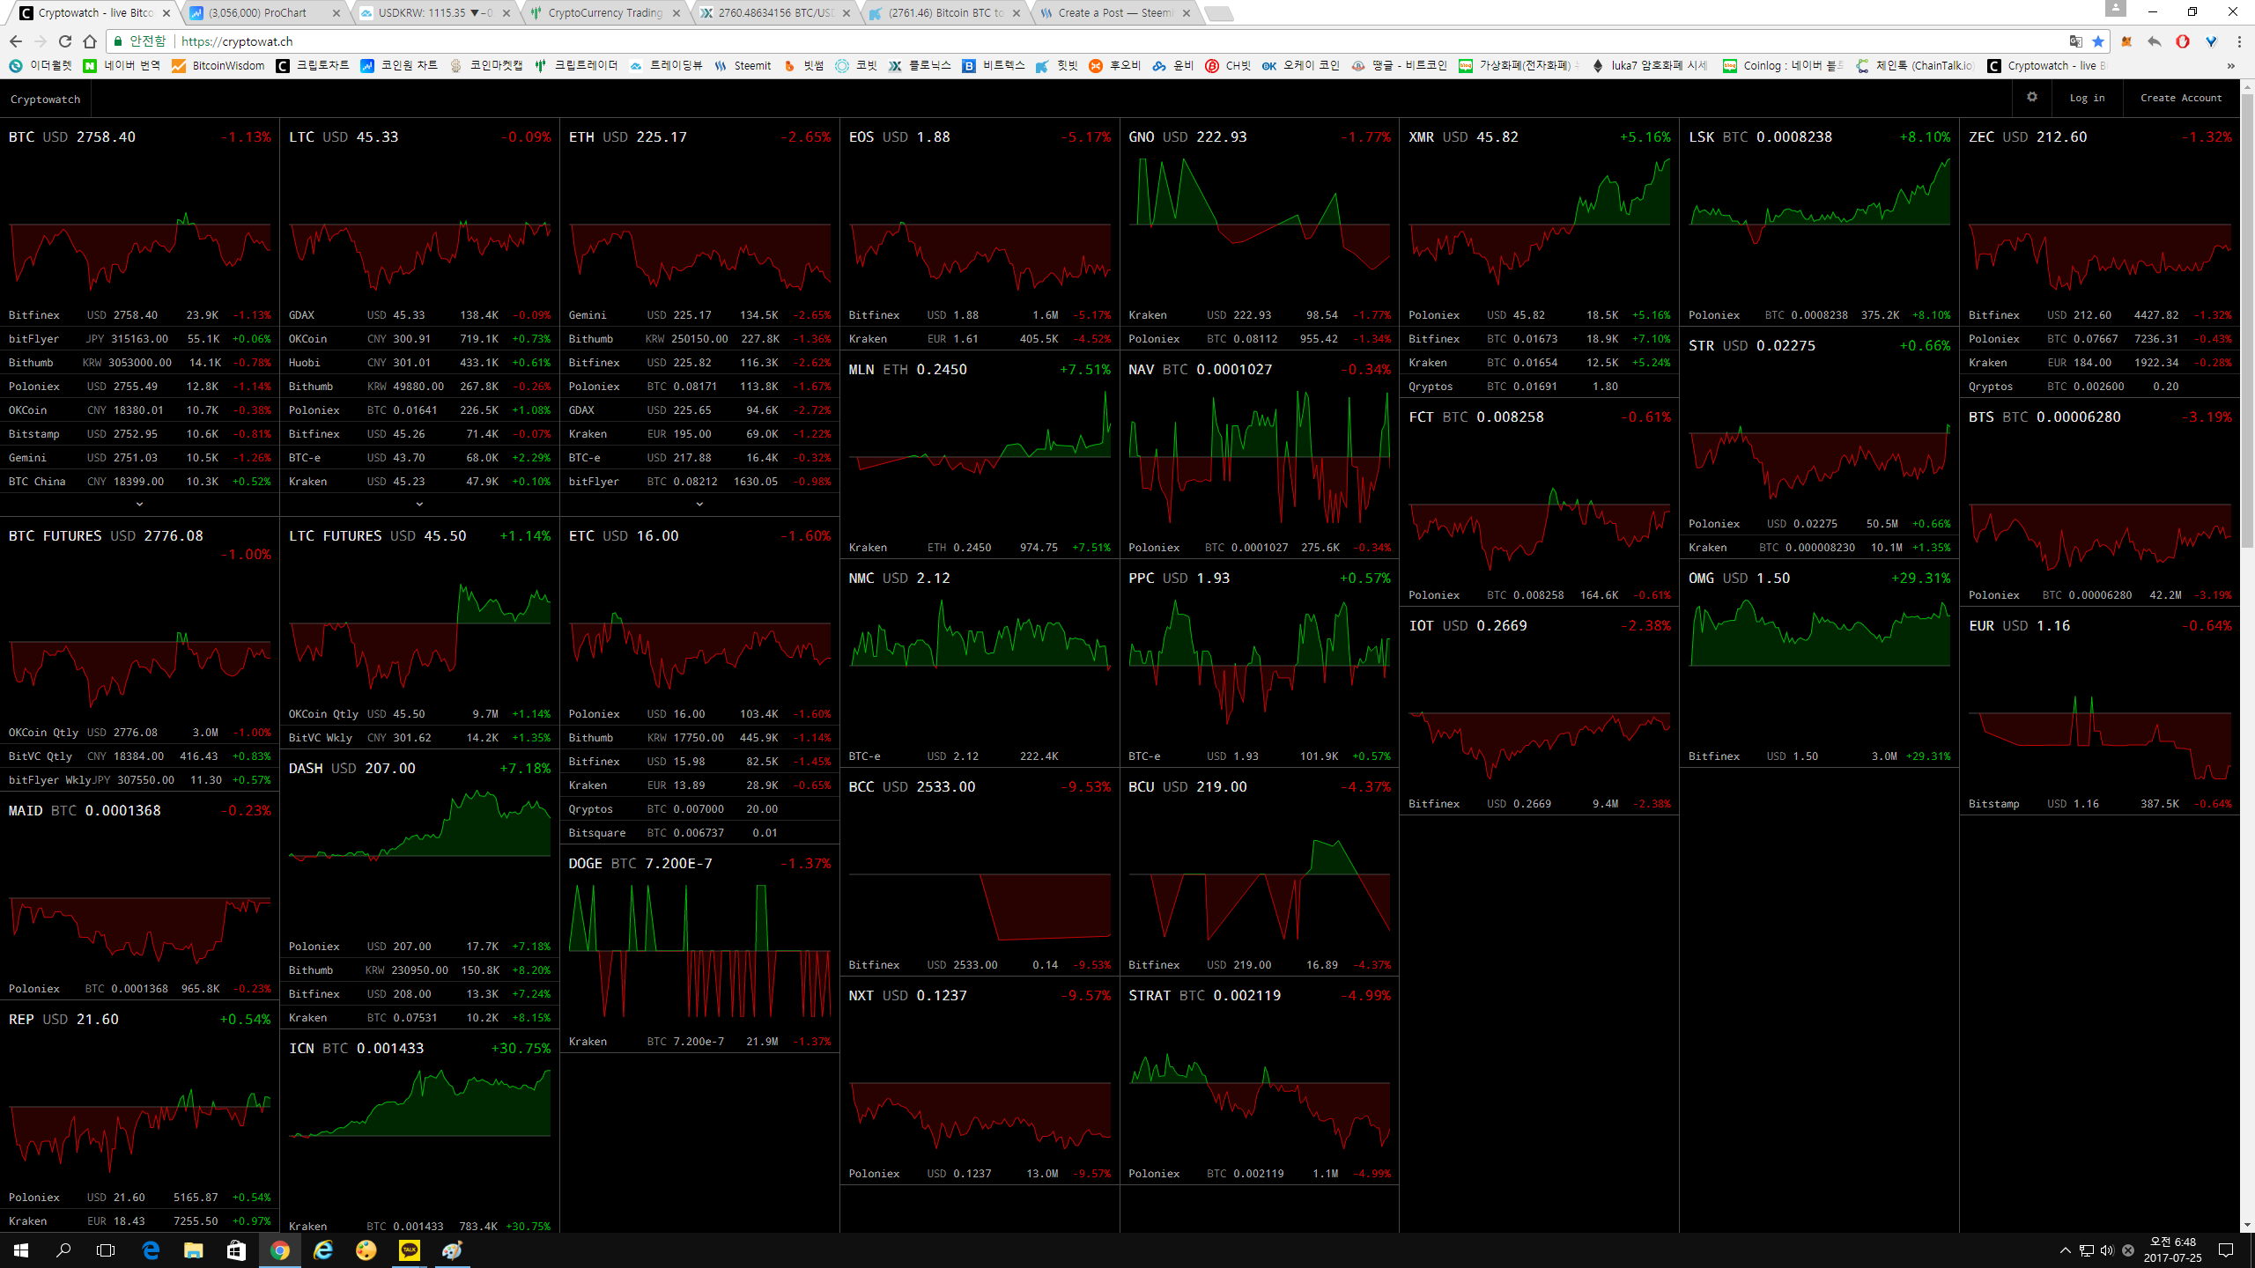Screen dimensions: 2255x1268
Task: Click the Create Account button
Action: pos(2181,98)
